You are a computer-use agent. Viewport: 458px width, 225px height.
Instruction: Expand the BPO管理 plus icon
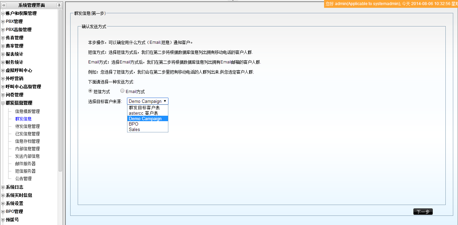3,212
